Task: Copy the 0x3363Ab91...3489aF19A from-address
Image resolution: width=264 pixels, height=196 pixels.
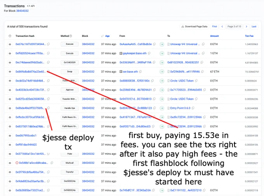Action: 154,62
